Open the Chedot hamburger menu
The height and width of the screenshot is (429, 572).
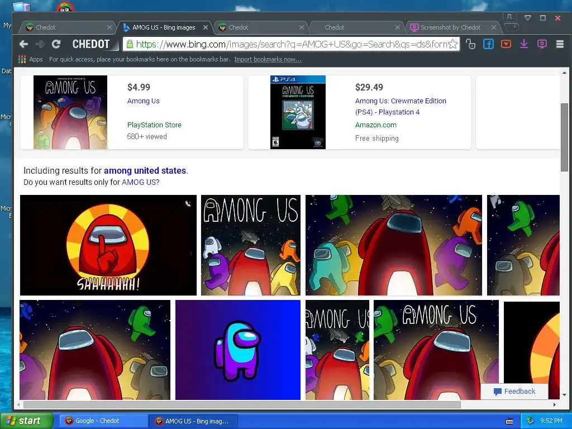560,44
